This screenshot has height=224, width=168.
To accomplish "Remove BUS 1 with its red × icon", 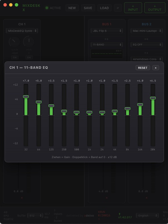I will pos(106,198).
